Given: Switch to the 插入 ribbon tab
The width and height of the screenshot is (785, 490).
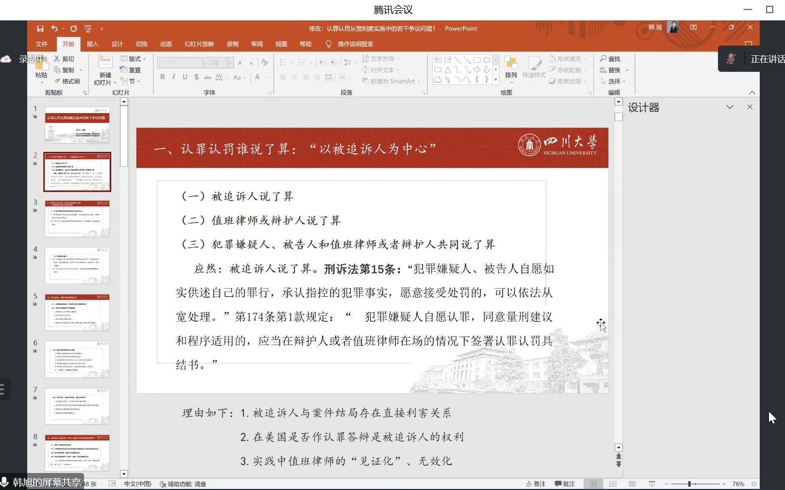Looking at the screenshot, I should point(92,44).
